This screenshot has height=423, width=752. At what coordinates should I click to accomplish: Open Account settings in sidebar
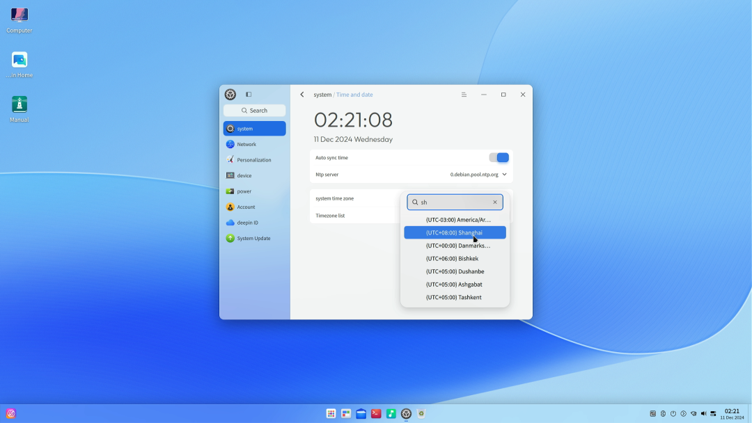254,207
